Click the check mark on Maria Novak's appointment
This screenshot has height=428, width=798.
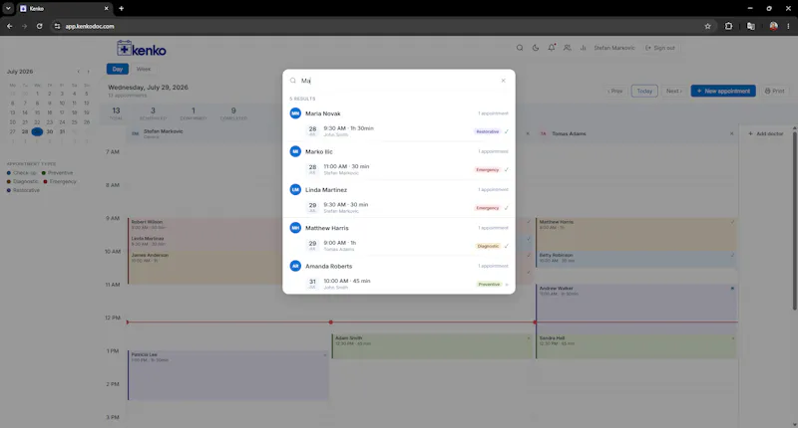pyautogui.click(x=507, y=131)
